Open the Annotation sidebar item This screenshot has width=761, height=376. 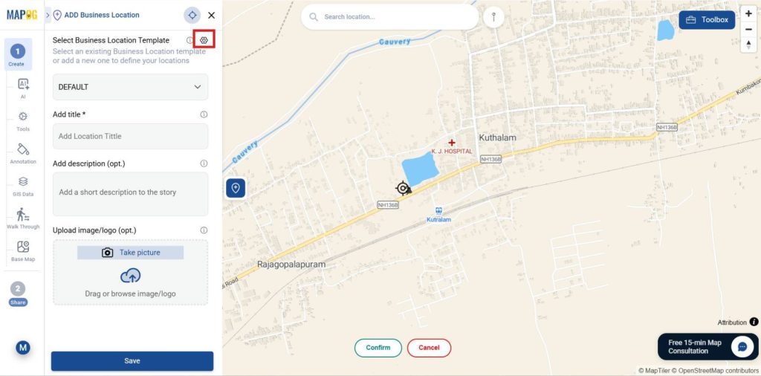[x=23, y=154]
